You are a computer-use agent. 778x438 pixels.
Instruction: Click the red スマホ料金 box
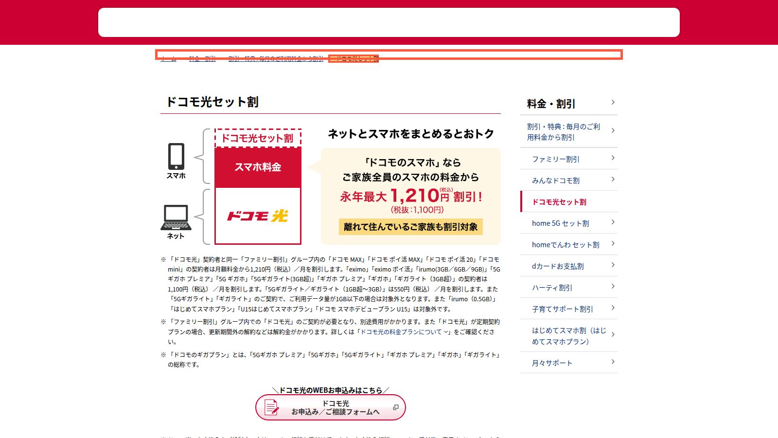point(258,167)
